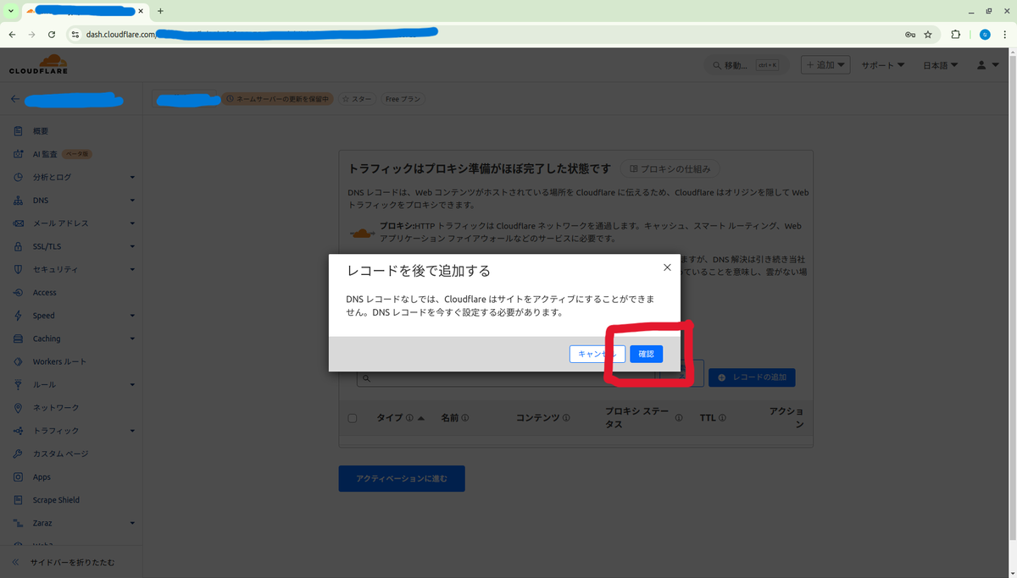The width and height of the screenshot is (1017, 578).
Task: Expand the Caching section arrow
Action: [x=132, y=339]
